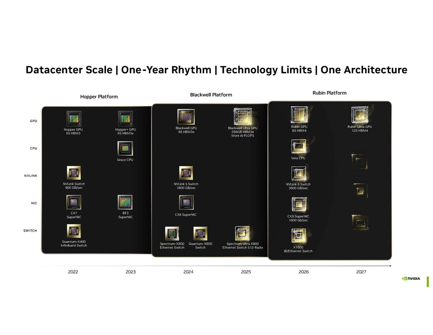The image size is (433, 335).
Task: Click the '288GB HBM3e' spec text
Action: tap(243, 132)
